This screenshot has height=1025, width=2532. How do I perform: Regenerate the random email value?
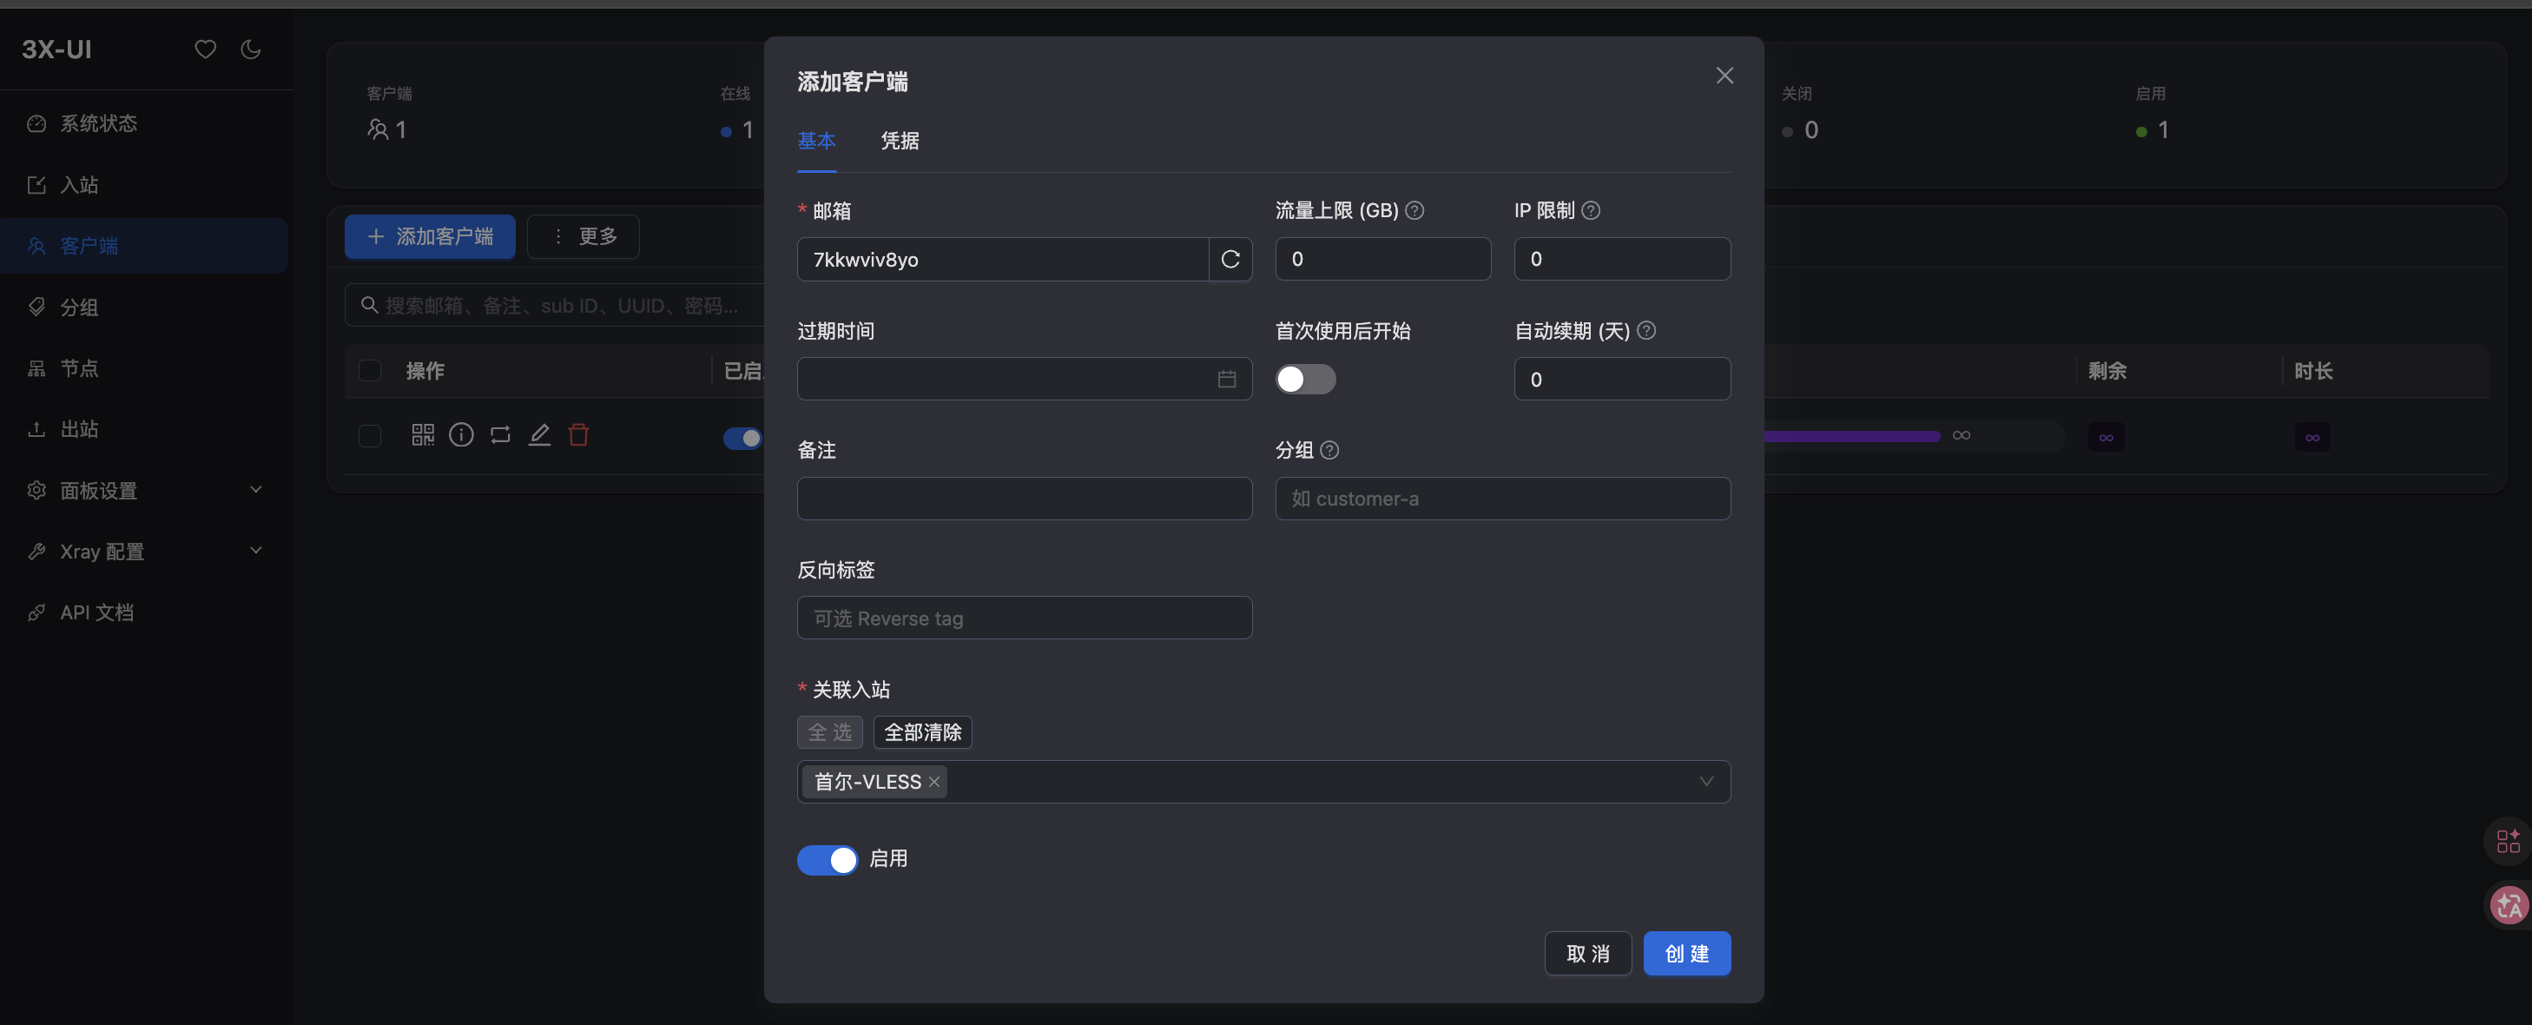(x=1230, y=259)
